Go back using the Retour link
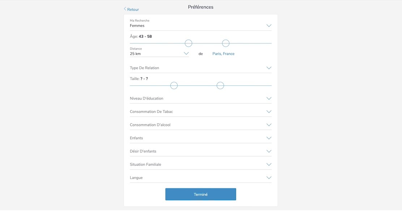 coord(133,9)
